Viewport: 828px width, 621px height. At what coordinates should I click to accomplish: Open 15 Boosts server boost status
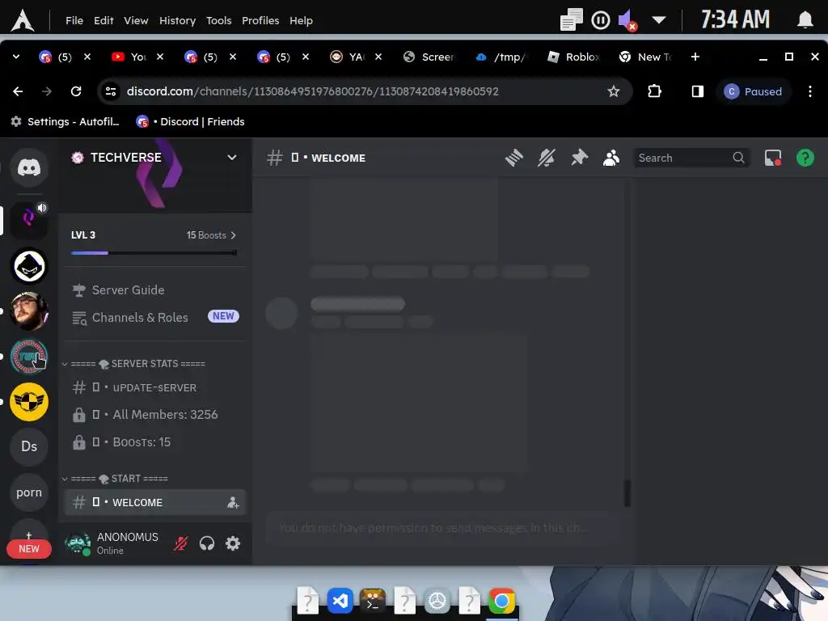(211, 235)
